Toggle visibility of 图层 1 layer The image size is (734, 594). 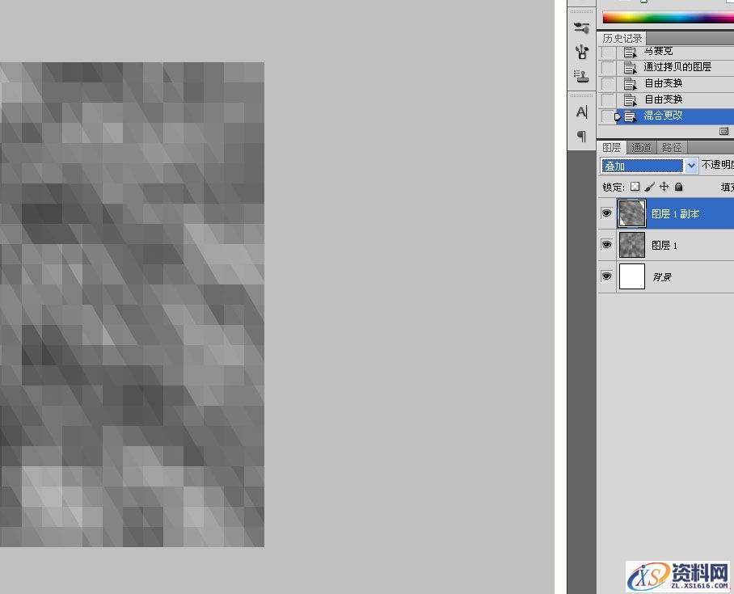click(606, 245)
